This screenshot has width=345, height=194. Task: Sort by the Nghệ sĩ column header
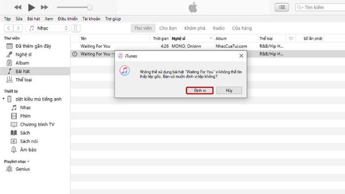tap(192, 39)
